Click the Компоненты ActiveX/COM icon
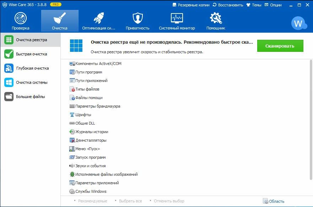This screenshot has height=207, width=313. point(72,64)
